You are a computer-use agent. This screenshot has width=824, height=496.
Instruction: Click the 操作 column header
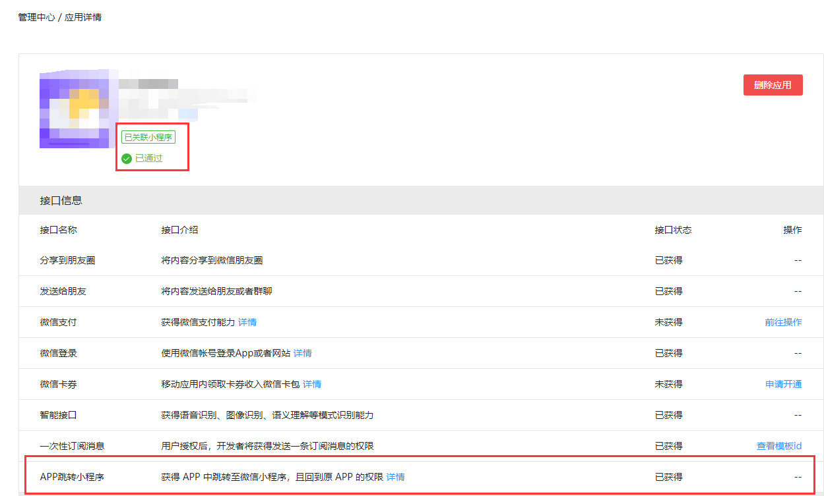click(x=793, y=230)
